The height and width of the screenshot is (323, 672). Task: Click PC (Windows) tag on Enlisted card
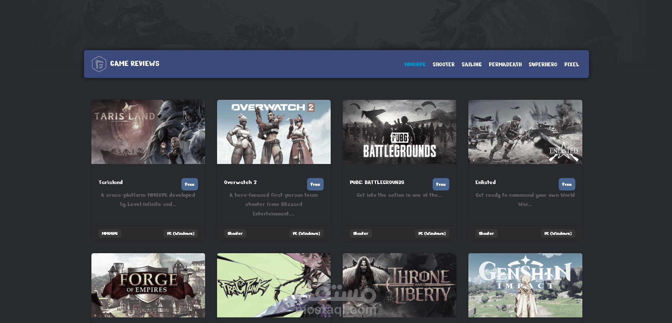pyautogui.click(x=558, y=233)
